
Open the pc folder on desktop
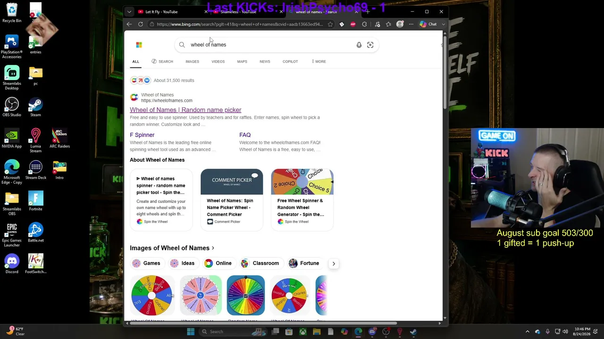tap(35, 76)
